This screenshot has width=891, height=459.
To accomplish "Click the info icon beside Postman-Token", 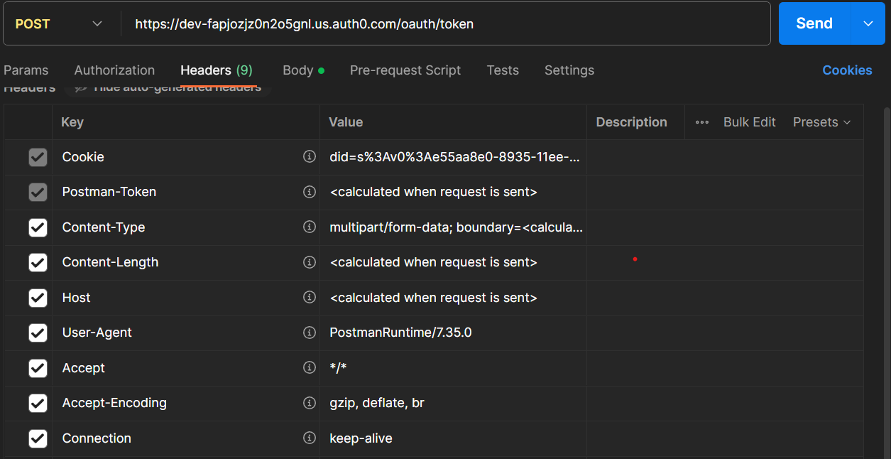I will (309, 191).
